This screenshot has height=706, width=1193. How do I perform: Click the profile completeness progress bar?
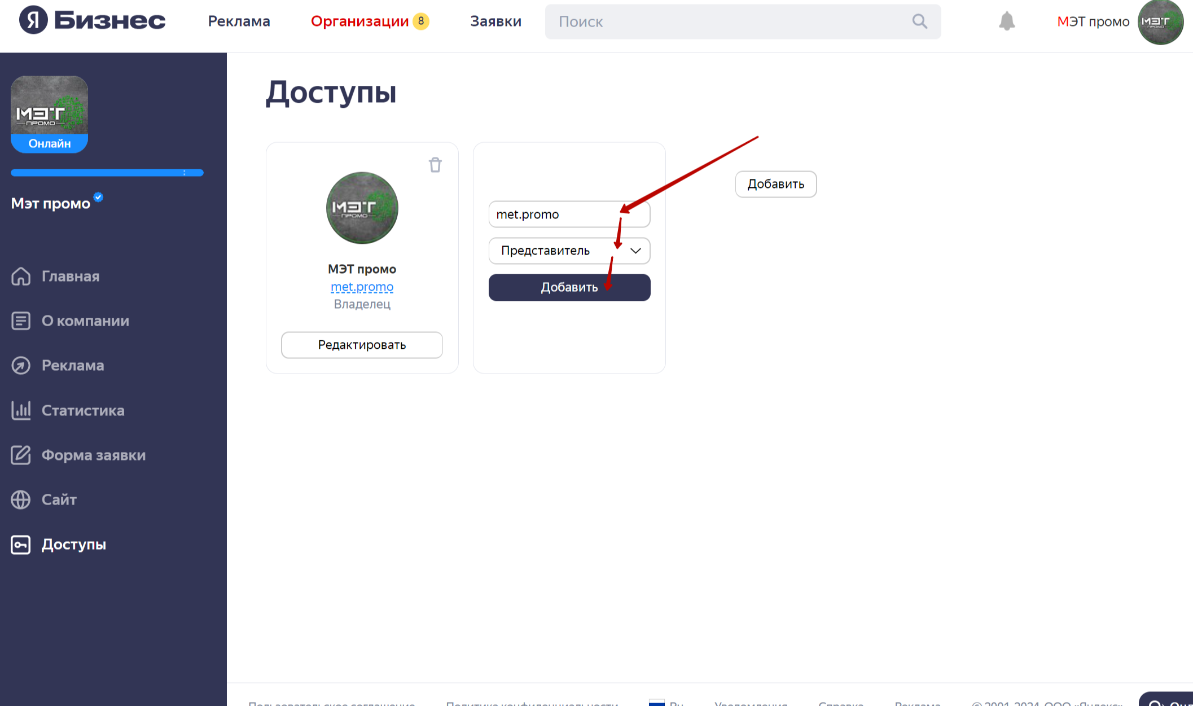(x=107, y=173)
